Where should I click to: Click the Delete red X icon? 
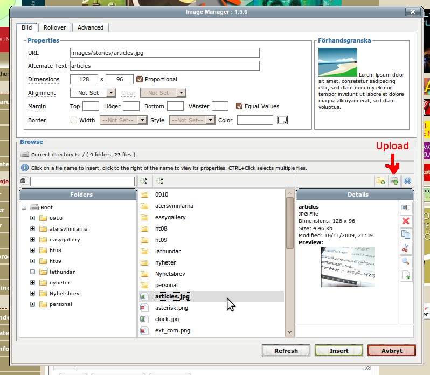pyautogui.click(x=406, y=221)
